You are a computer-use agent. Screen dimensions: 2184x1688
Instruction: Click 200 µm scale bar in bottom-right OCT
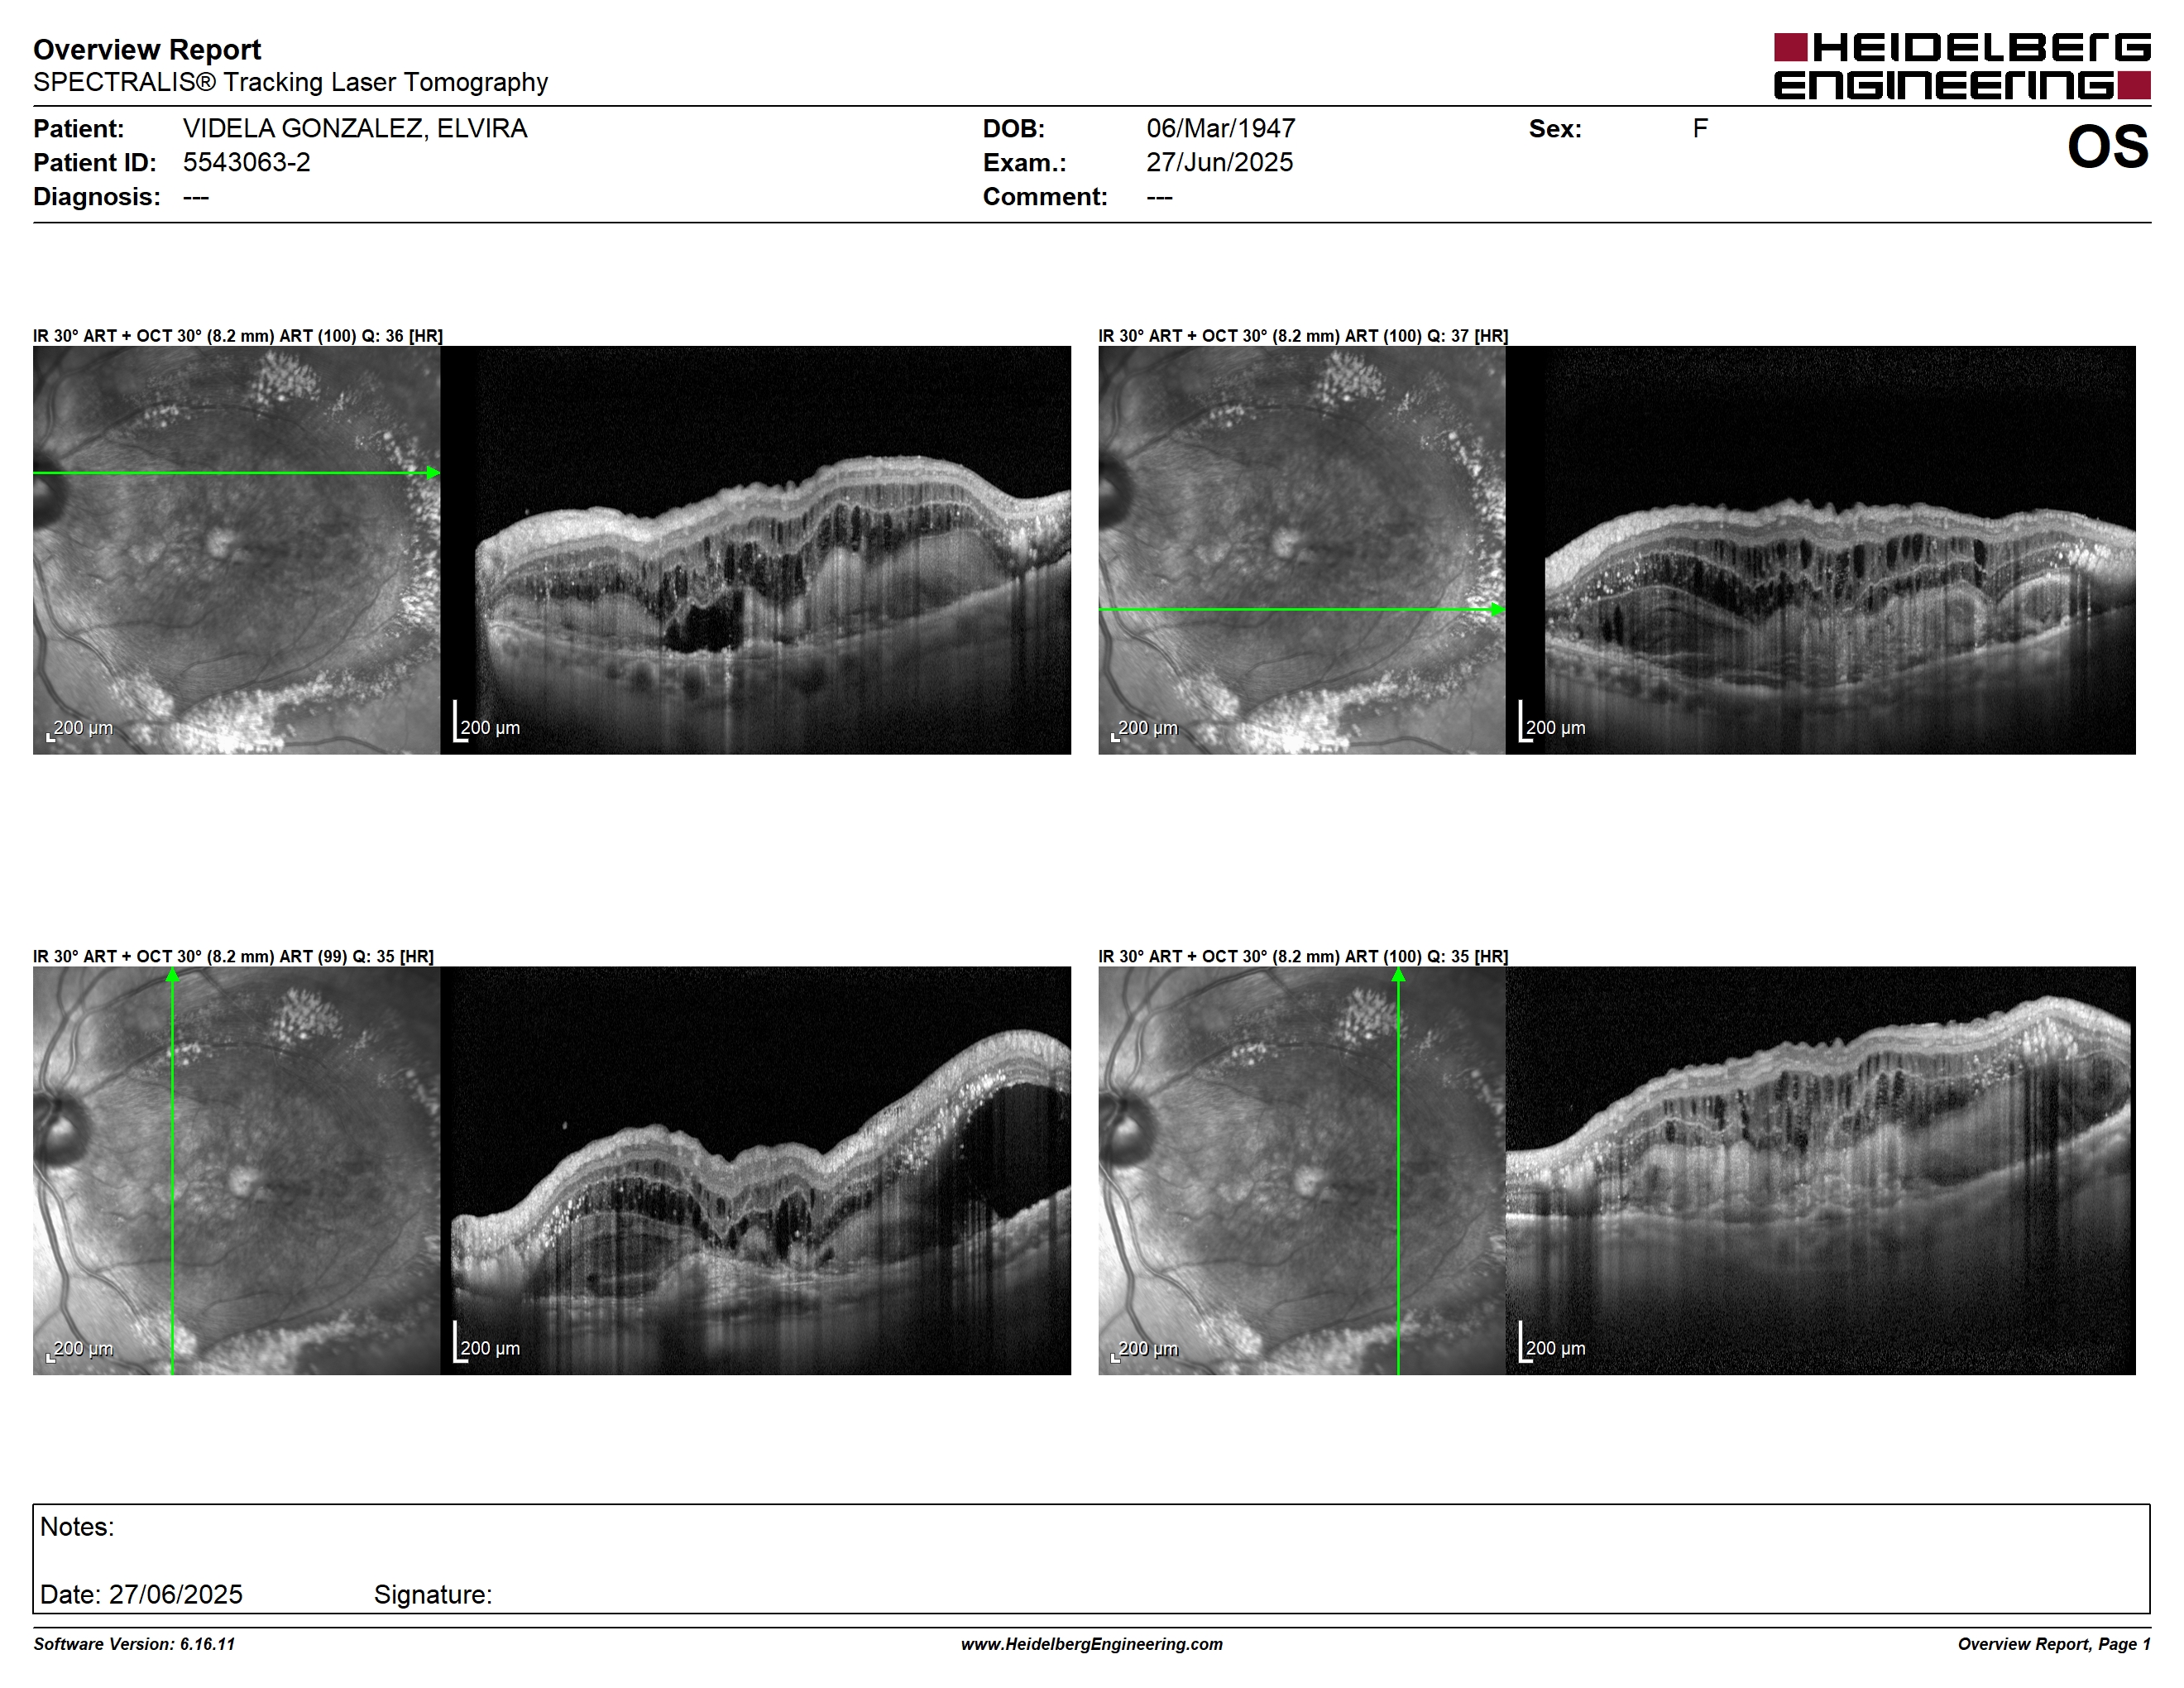[1552, 1341]
